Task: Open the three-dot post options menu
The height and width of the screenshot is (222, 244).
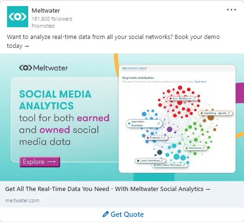Action: pyautogui.click(x=231, y=10)
